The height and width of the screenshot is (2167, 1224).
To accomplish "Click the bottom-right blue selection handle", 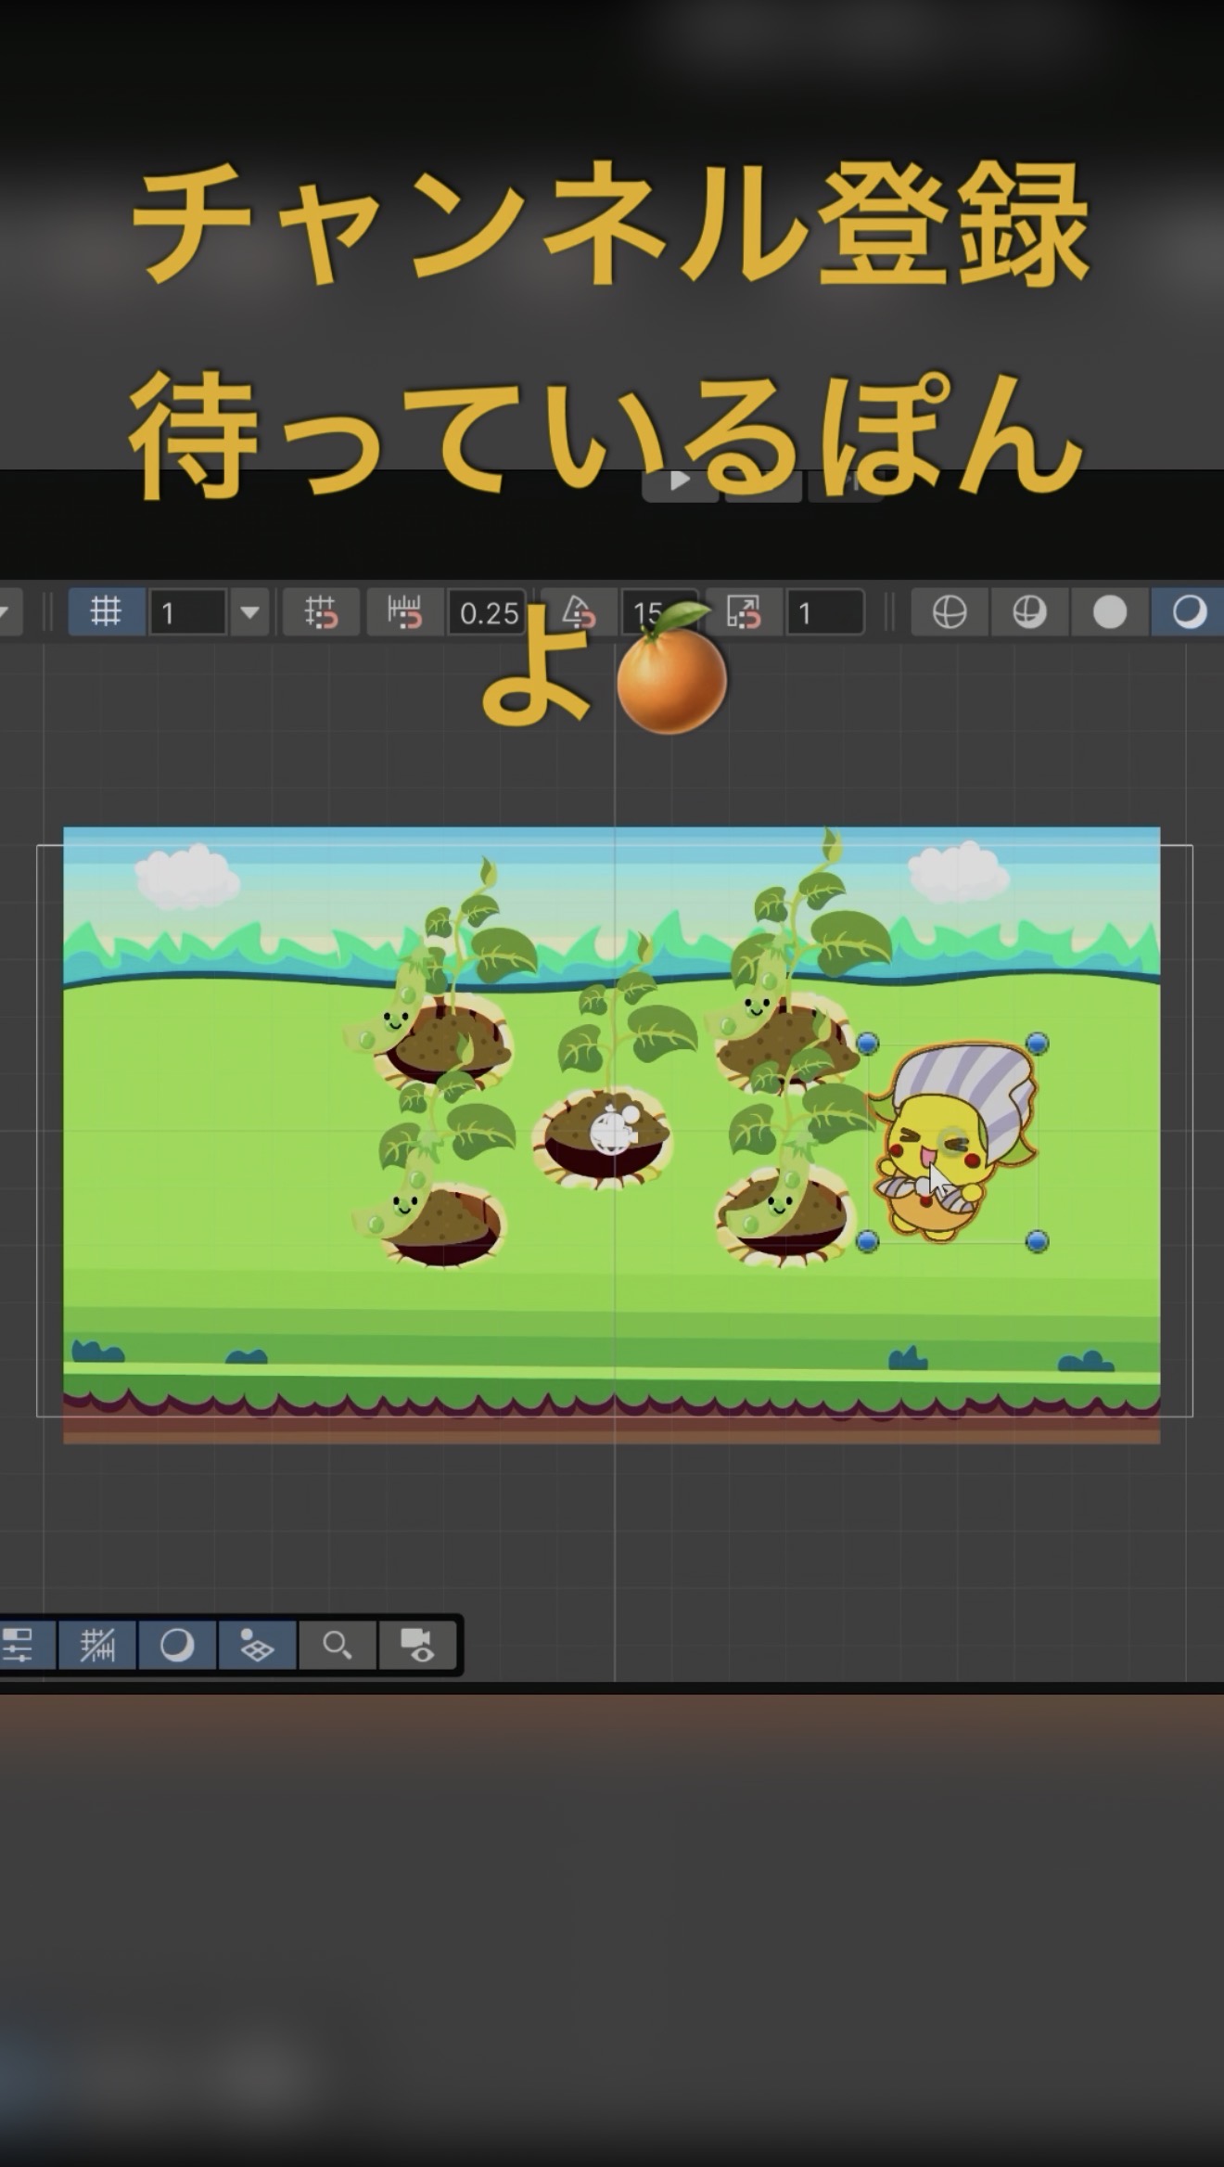I will tap(1038, 1241).
